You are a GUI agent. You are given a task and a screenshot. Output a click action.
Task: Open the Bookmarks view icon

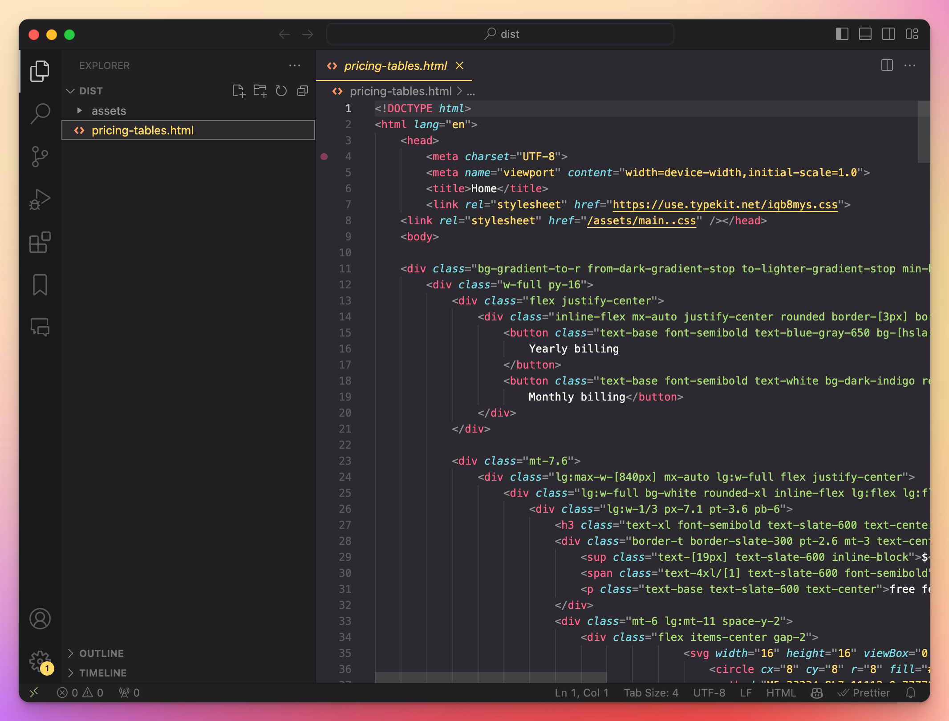pos(40,285)
